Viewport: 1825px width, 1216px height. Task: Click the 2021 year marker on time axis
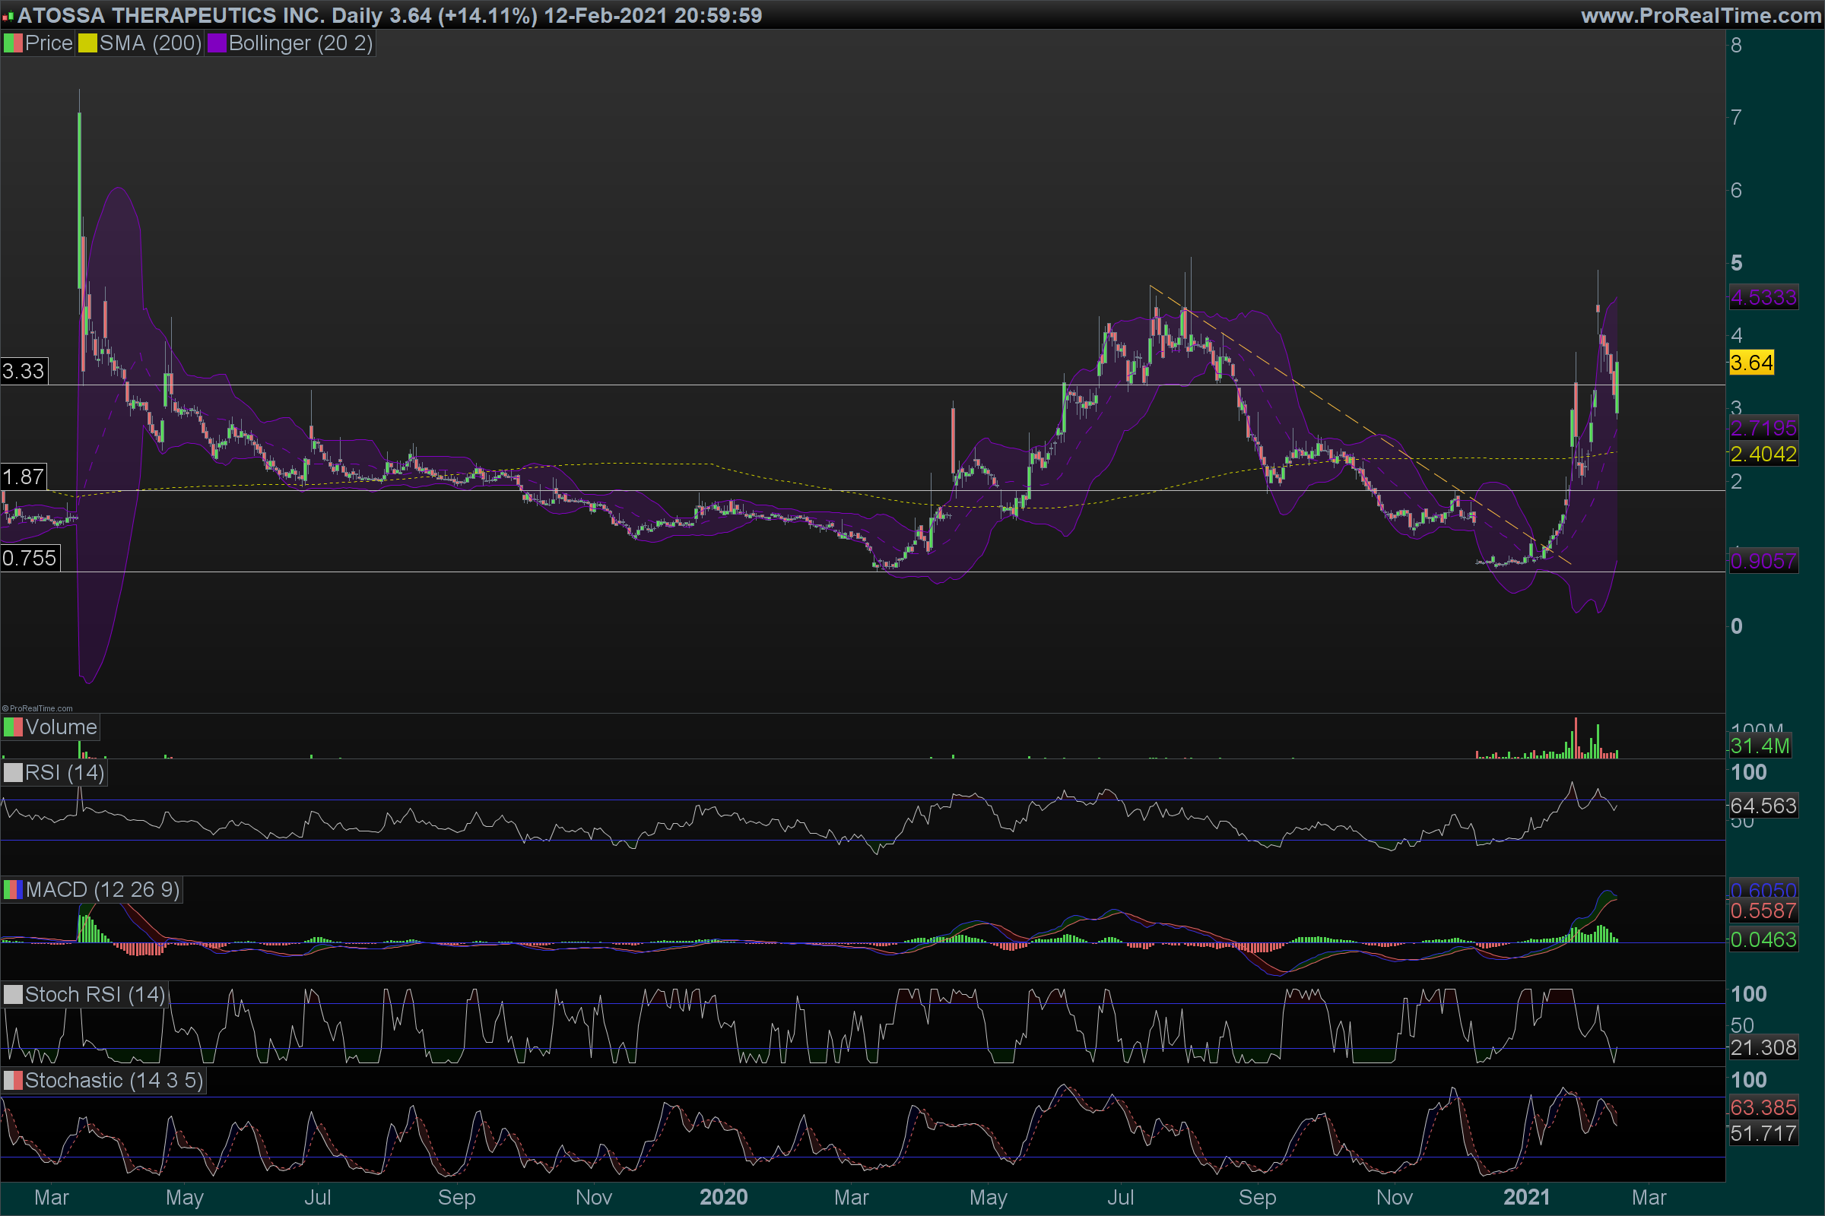[1526, 1198]
